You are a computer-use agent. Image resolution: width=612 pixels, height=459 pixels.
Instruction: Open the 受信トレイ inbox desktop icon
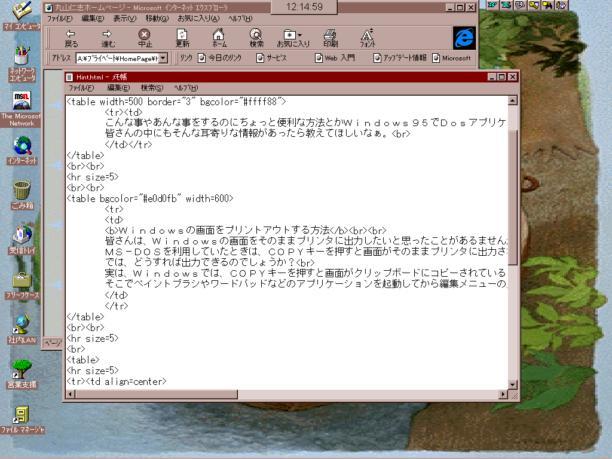pyautogui.click(x=22, y=240)
